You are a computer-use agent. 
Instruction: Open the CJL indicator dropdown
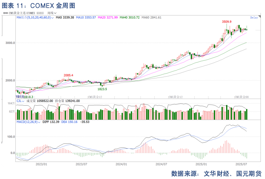pyautogui.click(x=23, y=101)
